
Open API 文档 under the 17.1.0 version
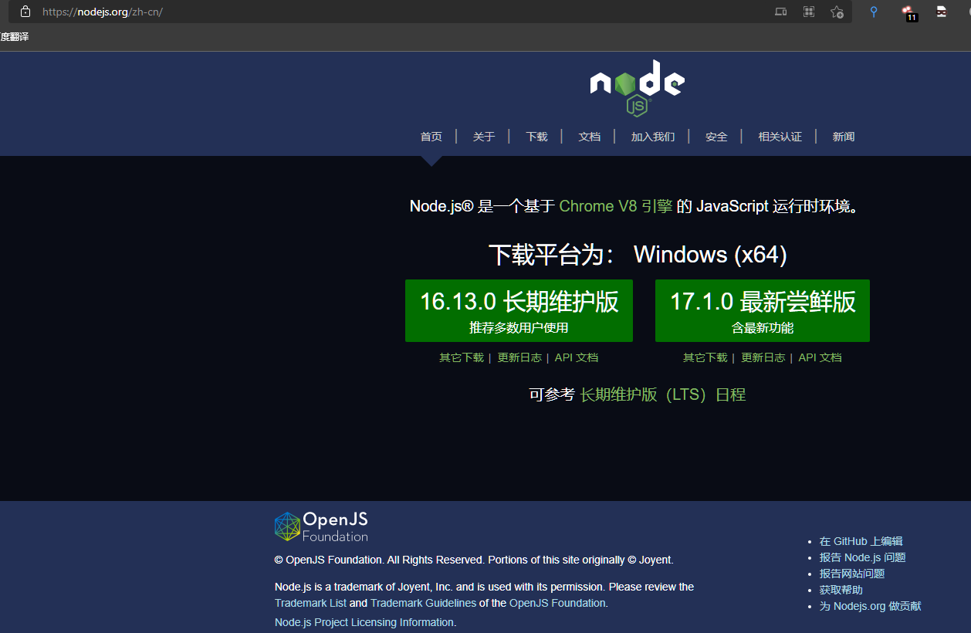pyautogui.click(x=820, y=357)
